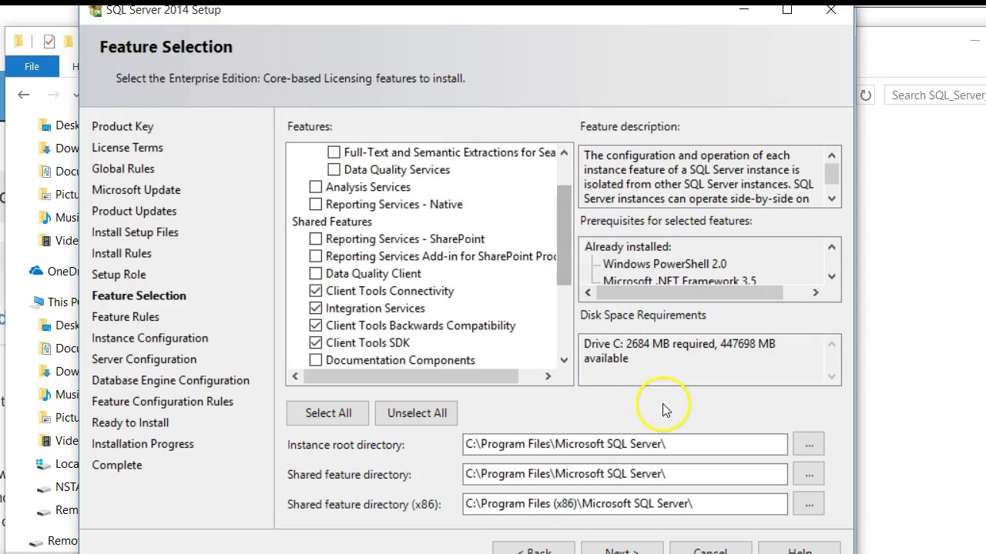Click Features list scroll-down arrow
This screenshot has width=986, height=554.
(564, 360)
